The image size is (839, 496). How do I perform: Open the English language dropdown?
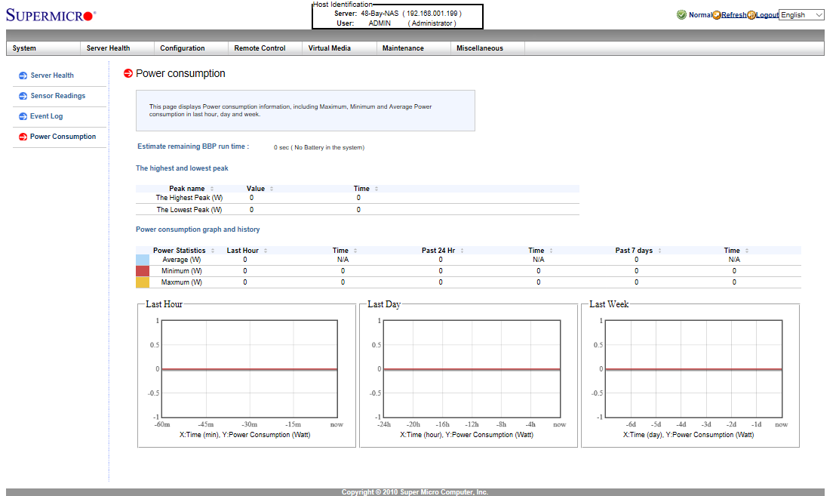pyautogui.click(x=801, y=15)
